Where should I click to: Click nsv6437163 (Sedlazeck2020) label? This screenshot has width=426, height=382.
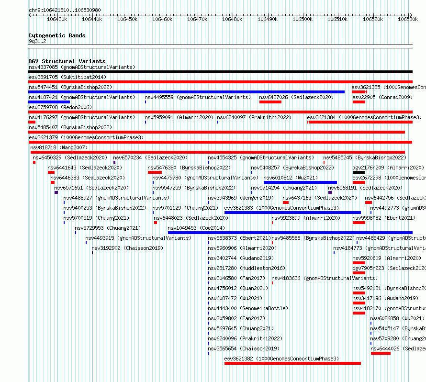coord(320,198)
